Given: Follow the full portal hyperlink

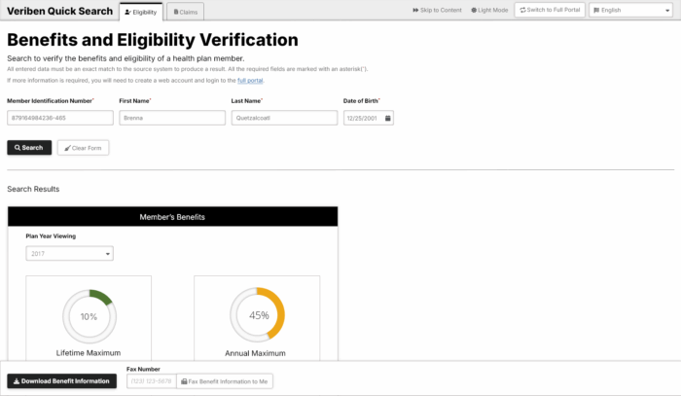Looking at the screenshot, I should pos(250,81).
